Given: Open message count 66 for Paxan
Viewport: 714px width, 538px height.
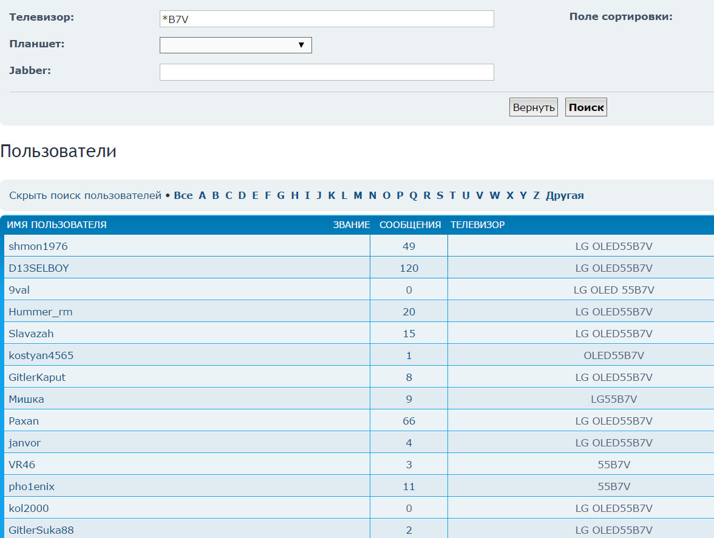Looking at the screenshot, I should click(x=409, y=421).
